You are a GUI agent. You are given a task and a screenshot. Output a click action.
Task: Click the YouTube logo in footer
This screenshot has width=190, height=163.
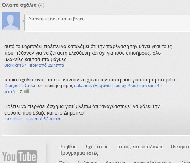coord(20,156)
